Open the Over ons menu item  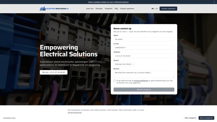[x=90, y=9]
